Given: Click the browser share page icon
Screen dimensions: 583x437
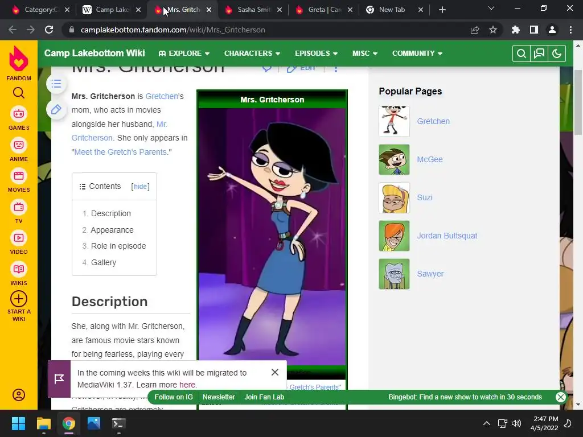Looking at the screenshot, I should [x=475, y=30].
